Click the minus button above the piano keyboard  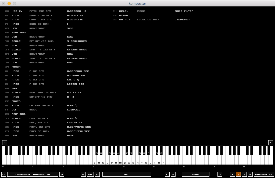[x=5, y=143]
